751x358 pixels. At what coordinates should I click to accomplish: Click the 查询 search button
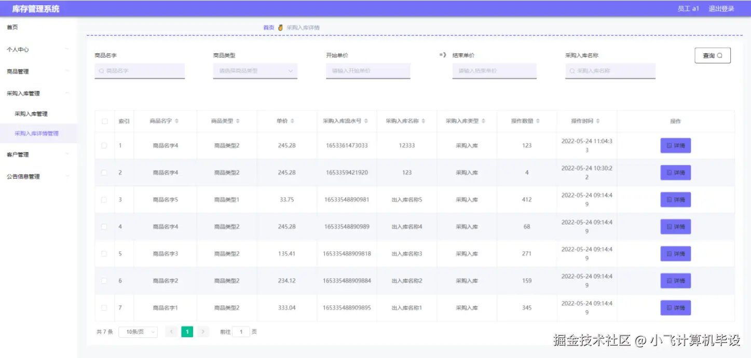click(713, 56)
